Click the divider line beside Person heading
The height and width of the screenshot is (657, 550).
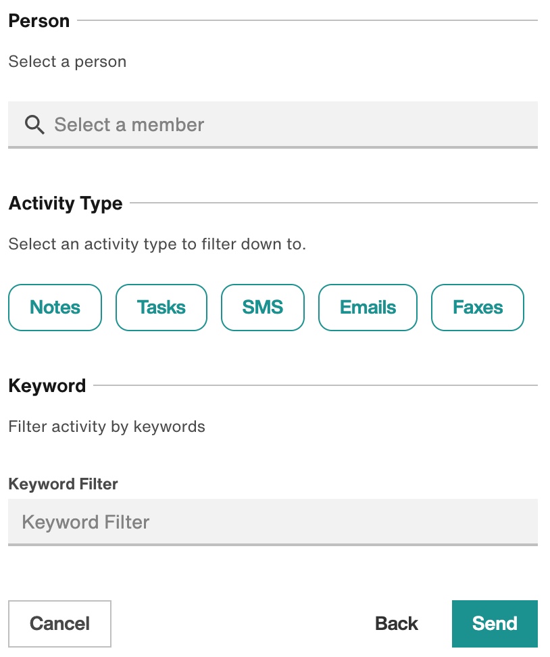click(x=307, y=20)
